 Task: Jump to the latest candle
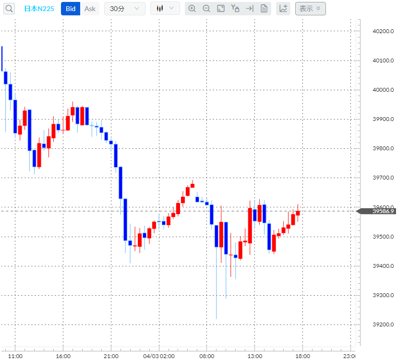point(250,9)
